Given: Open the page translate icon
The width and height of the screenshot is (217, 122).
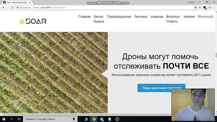Looking at the screenshot, I should pos(196,7).
